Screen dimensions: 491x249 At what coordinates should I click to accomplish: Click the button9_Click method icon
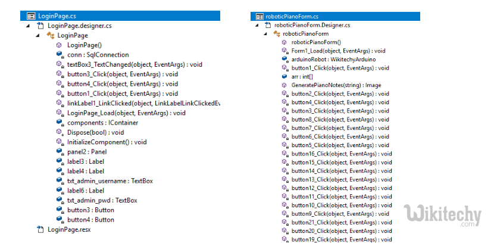tap(284, 214)
